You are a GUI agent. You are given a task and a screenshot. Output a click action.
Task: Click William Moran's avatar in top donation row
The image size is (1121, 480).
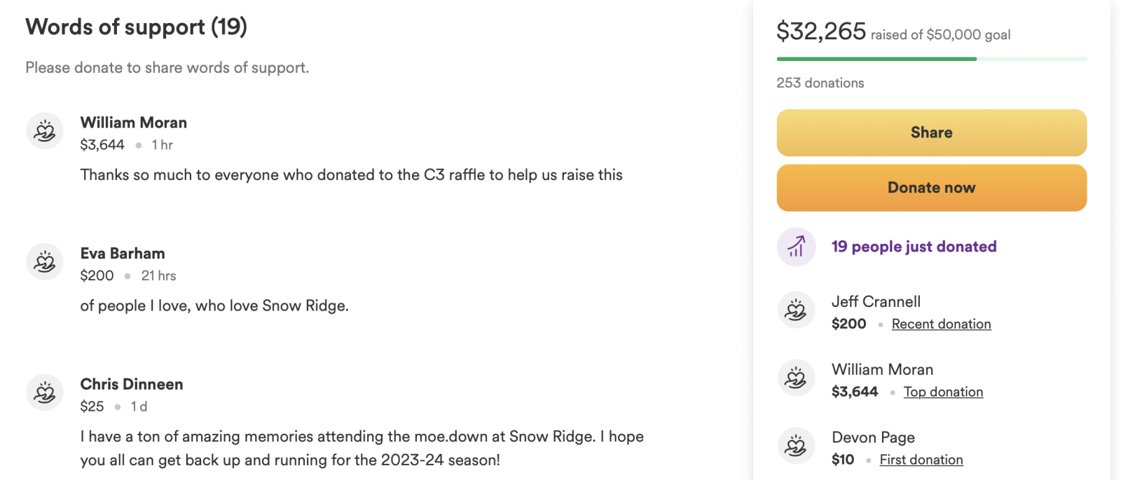(x=796, y=378)
